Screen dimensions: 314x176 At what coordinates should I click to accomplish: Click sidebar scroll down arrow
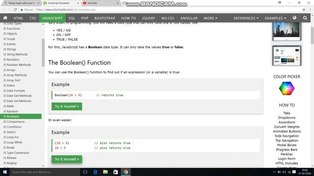[43, 166]
